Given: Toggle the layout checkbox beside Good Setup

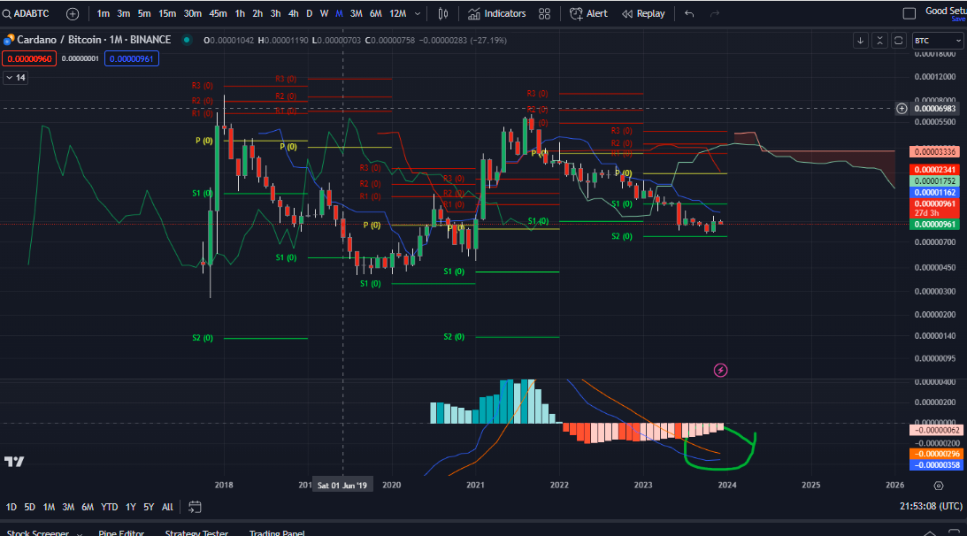Looking at the screenshot, I should click(909, 14).
